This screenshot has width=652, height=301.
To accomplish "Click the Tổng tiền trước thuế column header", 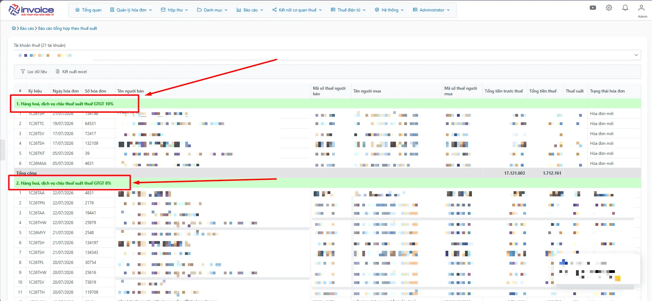I will pos(504,91).
